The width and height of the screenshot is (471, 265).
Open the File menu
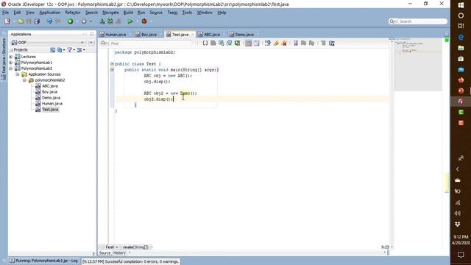pyautogui.click(x=5, y=13)
